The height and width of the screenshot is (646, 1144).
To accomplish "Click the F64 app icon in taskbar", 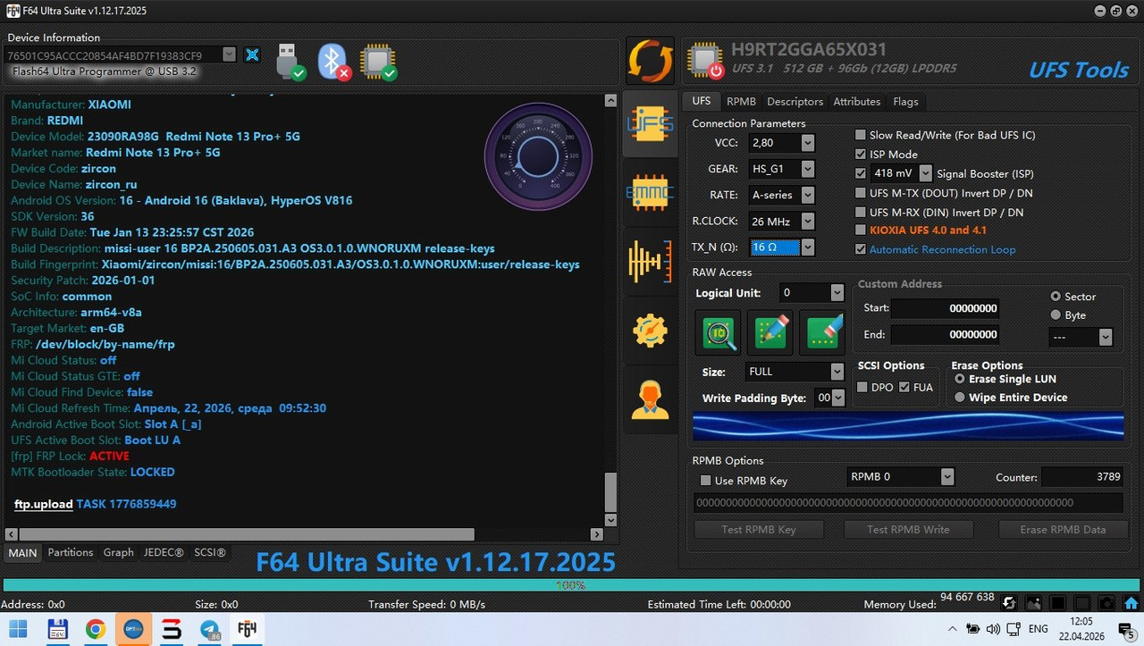I will (x=247, y=629).
